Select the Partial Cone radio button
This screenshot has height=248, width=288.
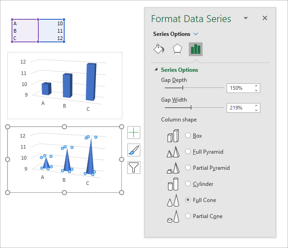tap(188, 216)
